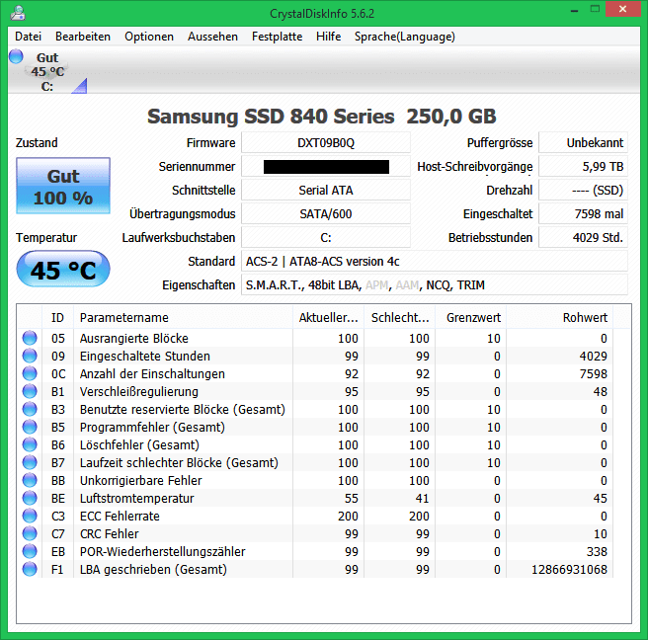Click status orb for Anzahl der Einschaltungen
The image size is (648, 640).
tap(30, 373)
